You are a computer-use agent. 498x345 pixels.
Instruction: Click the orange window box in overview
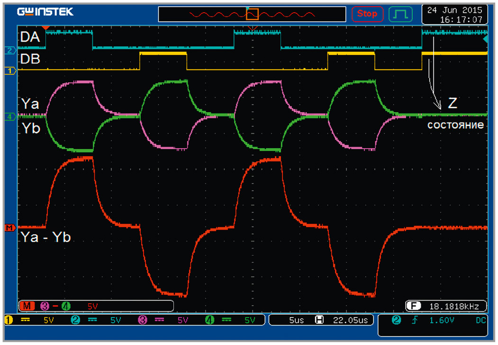click(253, 14)
